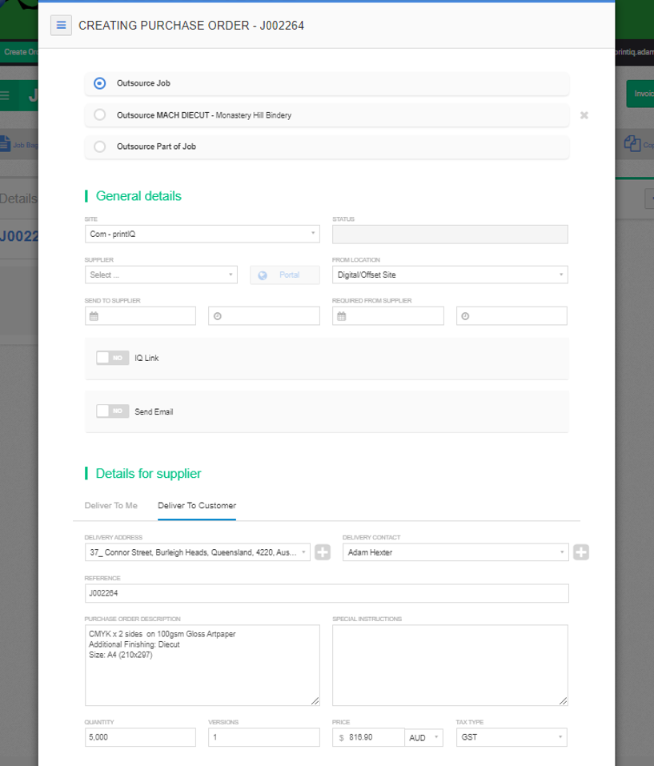Click the calendar icon in Required From Supplier
The width and height of the screenshot is (654, 766).
click(341, 316)
